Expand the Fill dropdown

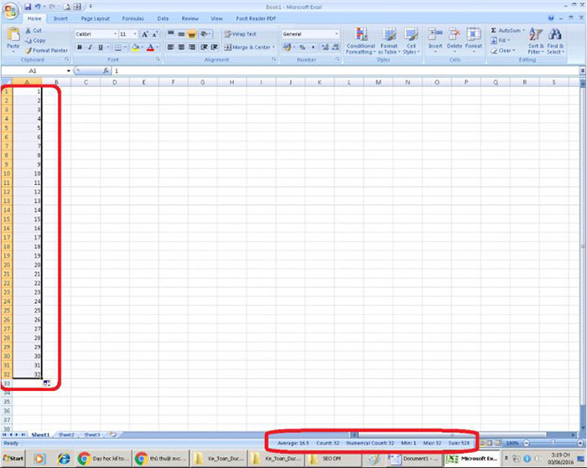coord(509,40)
